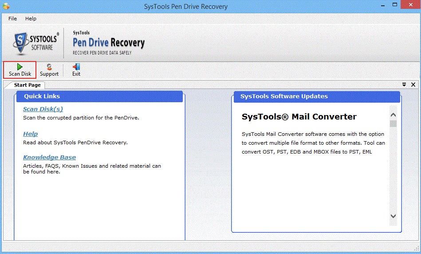Click the Quick Links panel header
Image resolution: width=421 pixels, height=254 pixels.
(x=100, y=96)
